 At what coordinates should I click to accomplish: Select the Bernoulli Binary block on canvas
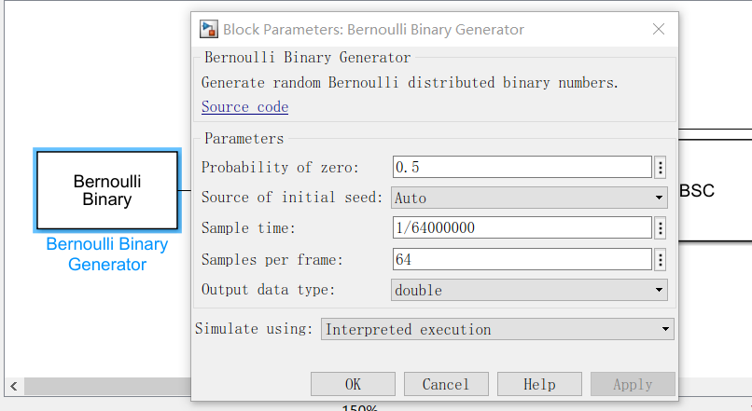click(x=106, y=190)
